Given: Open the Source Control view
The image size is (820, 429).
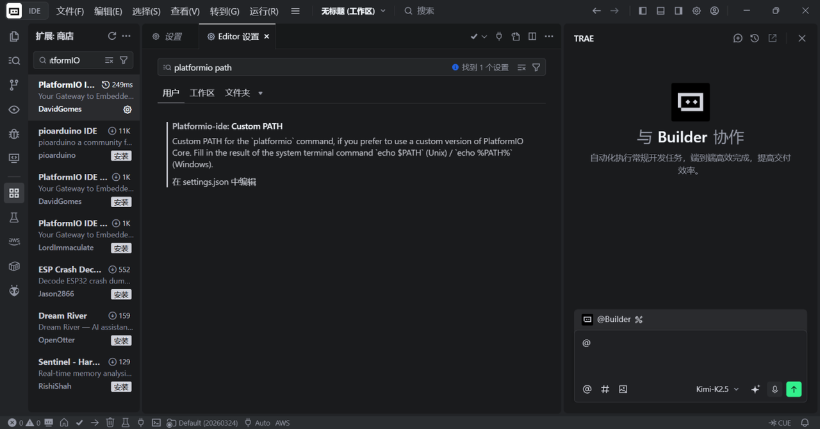Looking at the screenshot, I should pyautogui.click(x=14, y=85).
